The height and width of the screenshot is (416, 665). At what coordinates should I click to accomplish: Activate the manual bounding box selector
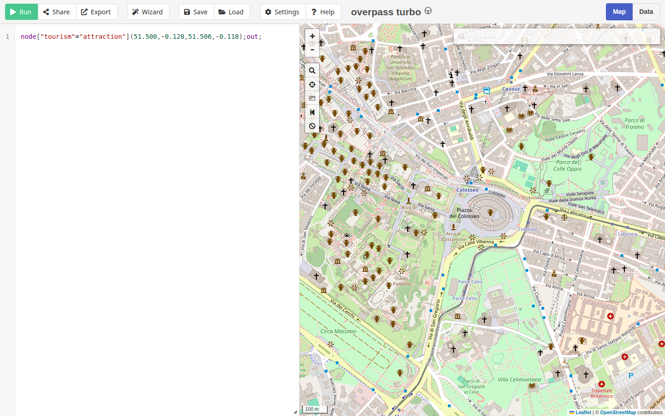tap(312, 98)
